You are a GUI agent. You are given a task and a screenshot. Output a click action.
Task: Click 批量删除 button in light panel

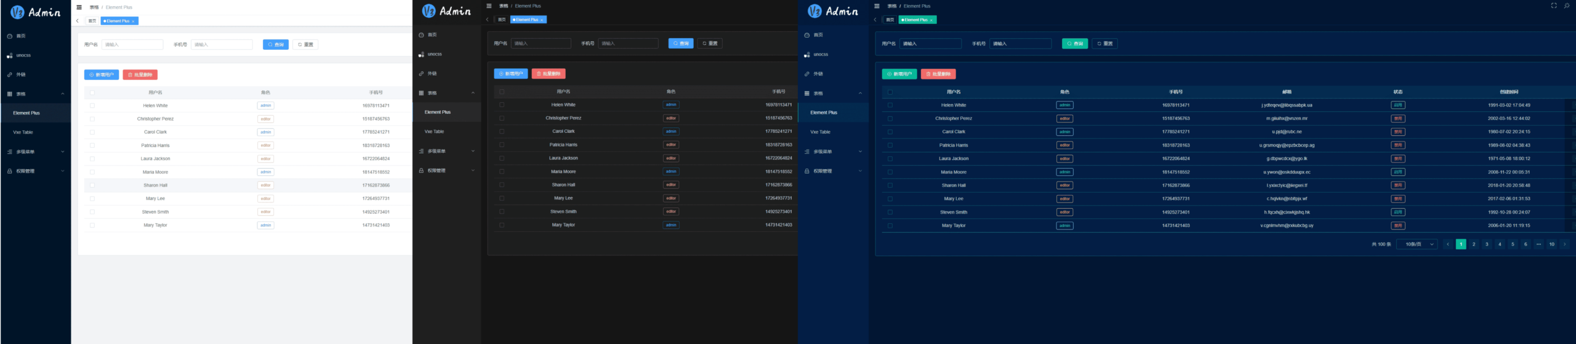pos(140,75)
